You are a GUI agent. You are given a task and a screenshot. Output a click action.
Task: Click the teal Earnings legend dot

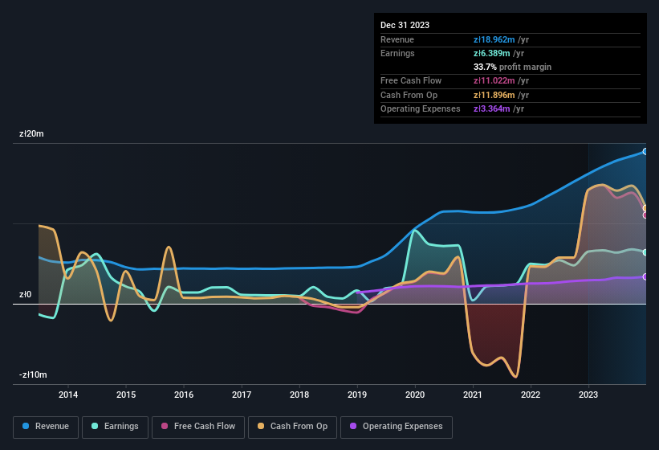96,427
